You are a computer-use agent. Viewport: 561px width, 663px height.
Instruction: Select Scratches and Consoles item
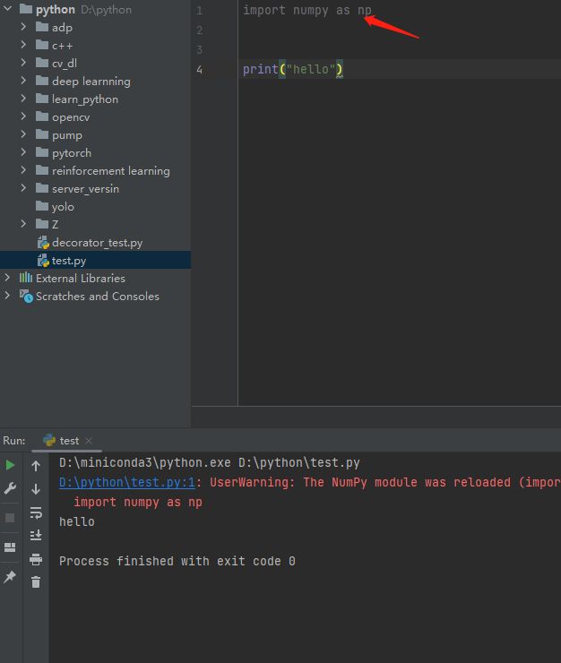coord(98,296)
